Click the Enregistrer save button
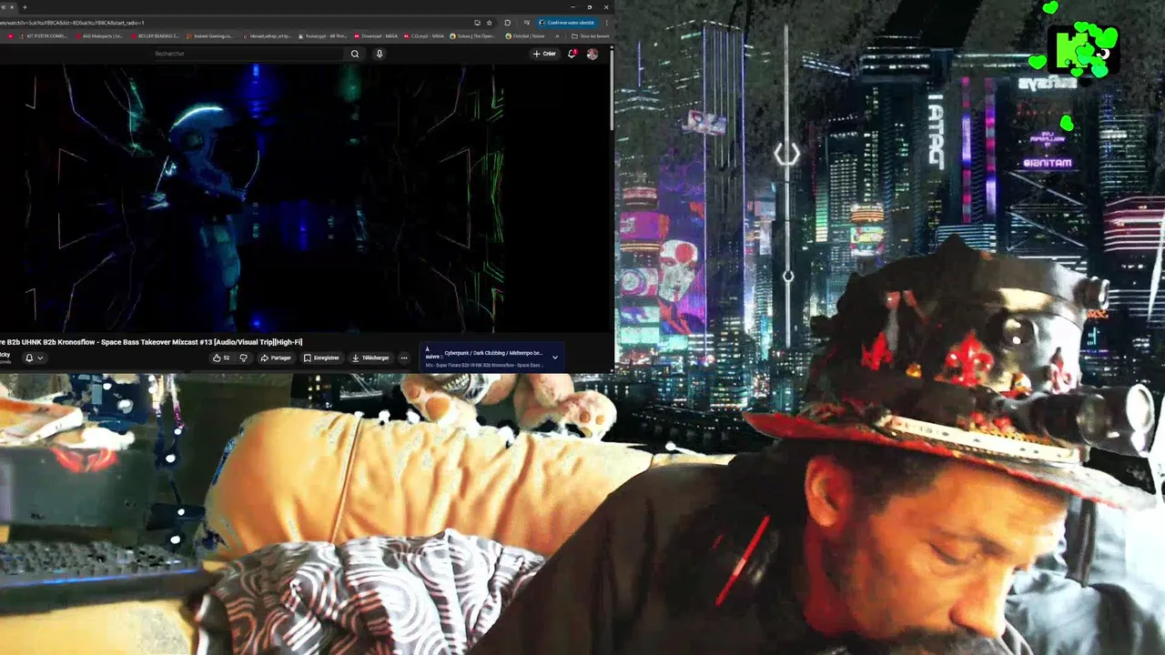The image size is (1165, 655). [x=321, y=358]
